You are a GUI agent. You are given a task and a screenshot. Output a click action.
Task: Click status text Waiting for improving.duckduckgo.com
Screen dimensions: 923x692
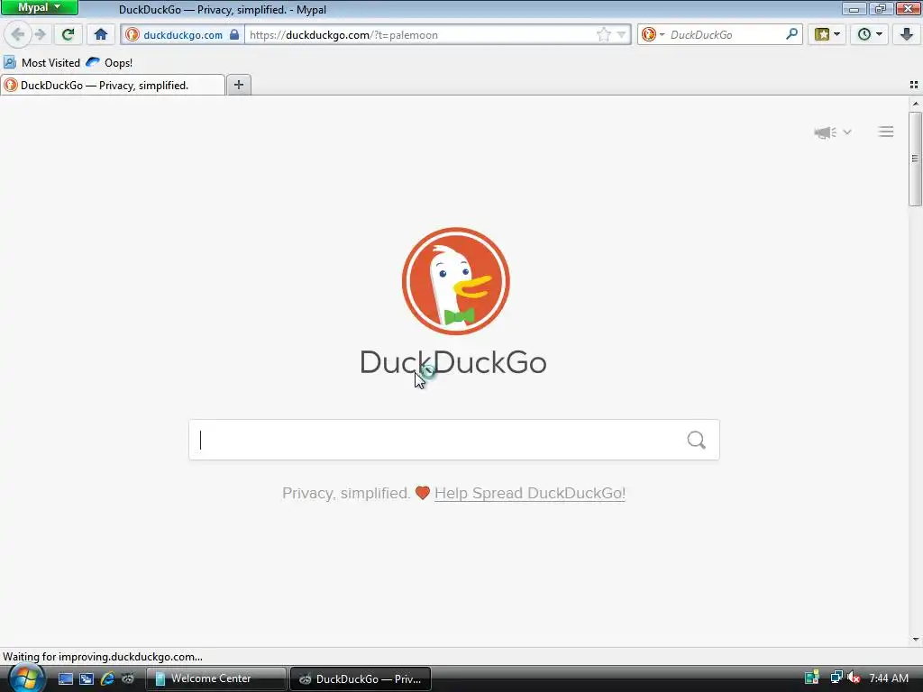tap(103, 657)
